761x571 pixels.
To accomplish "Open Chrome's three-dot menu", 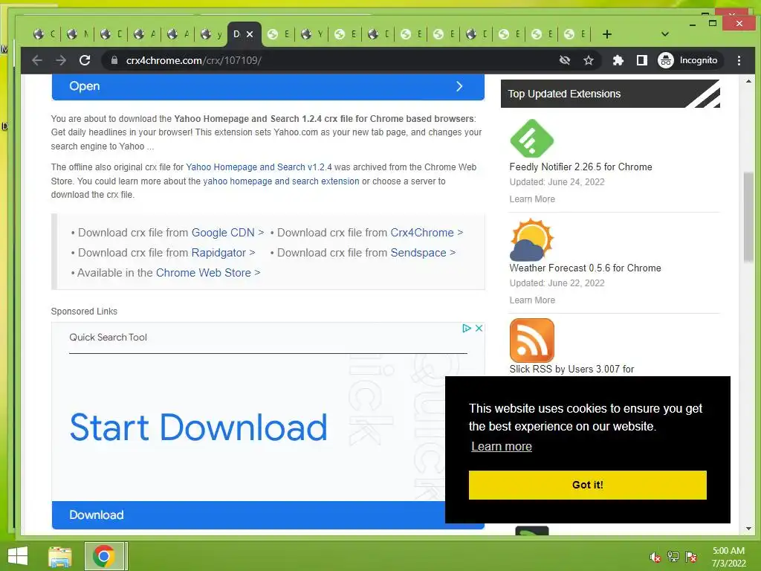I will [739, 60].
